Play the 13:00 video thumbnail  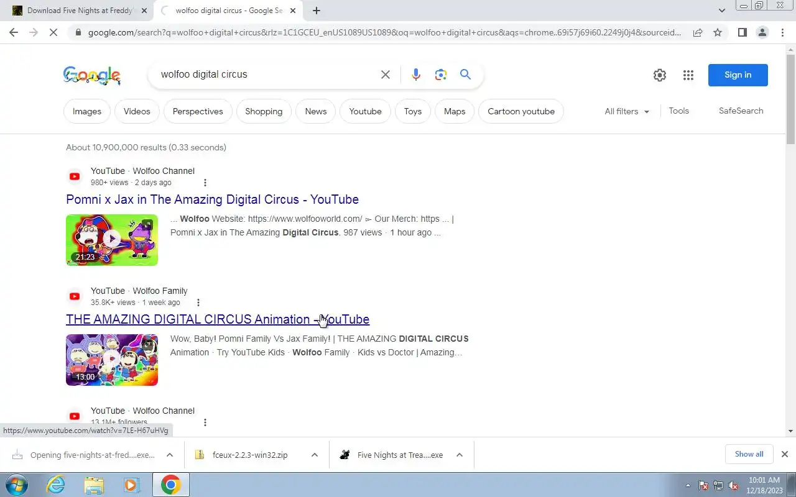112,360
